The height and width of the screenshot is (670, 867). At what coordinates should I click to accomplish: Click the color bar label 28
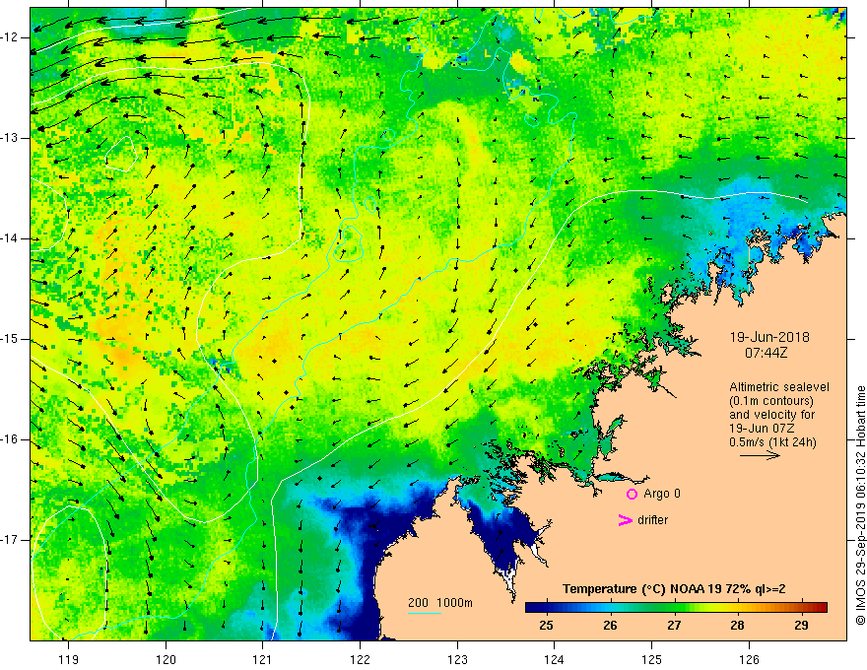pyautogui.click(x=737, y=626)
